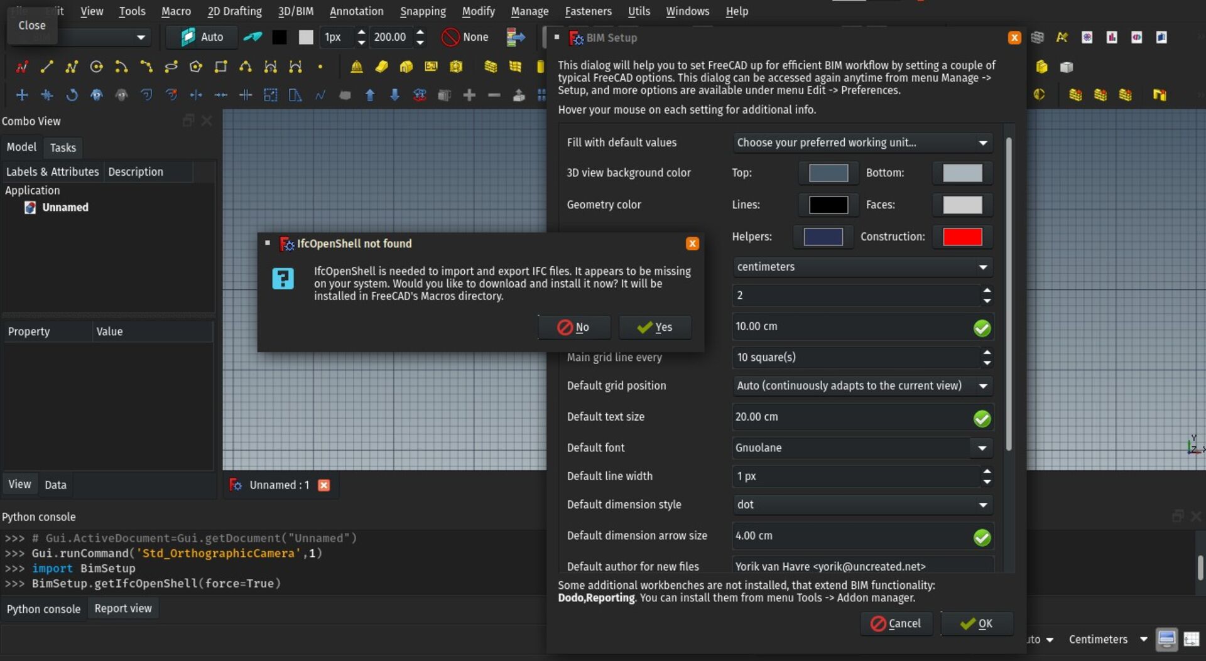Click the Downgrade down-arrow icon
The width and height of the screenshot is (1206, 661).
coord(394,95)
